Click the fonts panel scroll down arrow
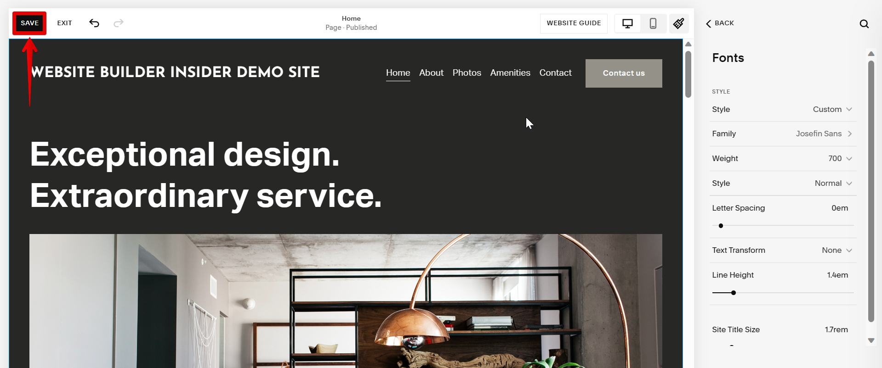 (x=871, y=340)
